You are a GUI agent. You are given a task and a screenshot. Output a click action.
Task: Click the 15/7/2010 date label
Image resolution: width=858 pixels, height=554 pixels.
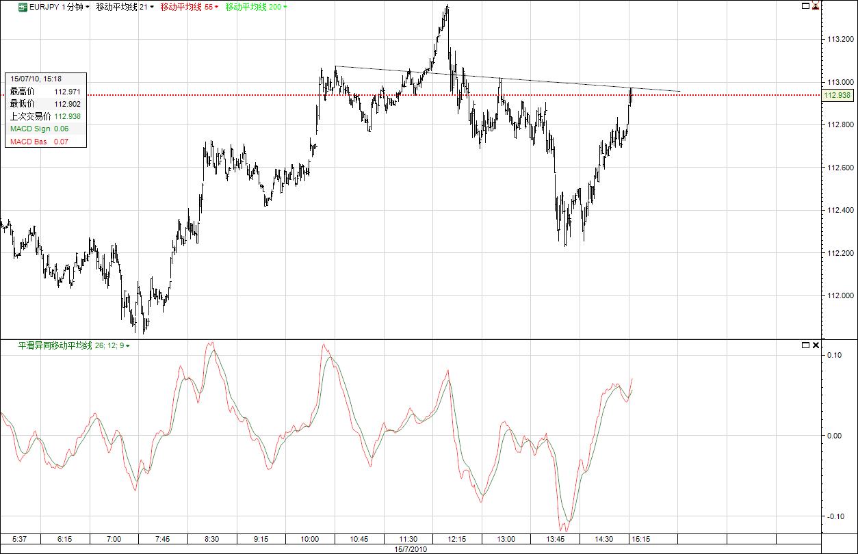pos(411,549)
